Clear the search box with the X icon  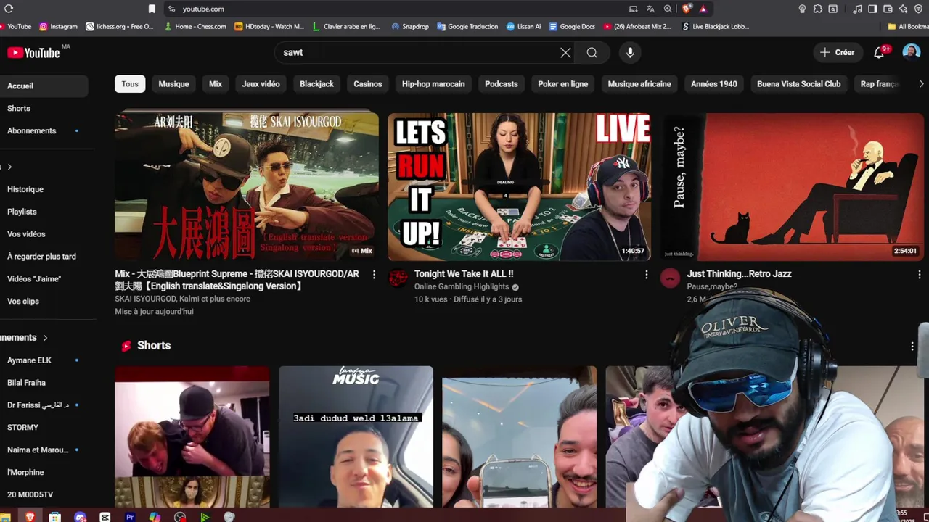tap(565, 52)
